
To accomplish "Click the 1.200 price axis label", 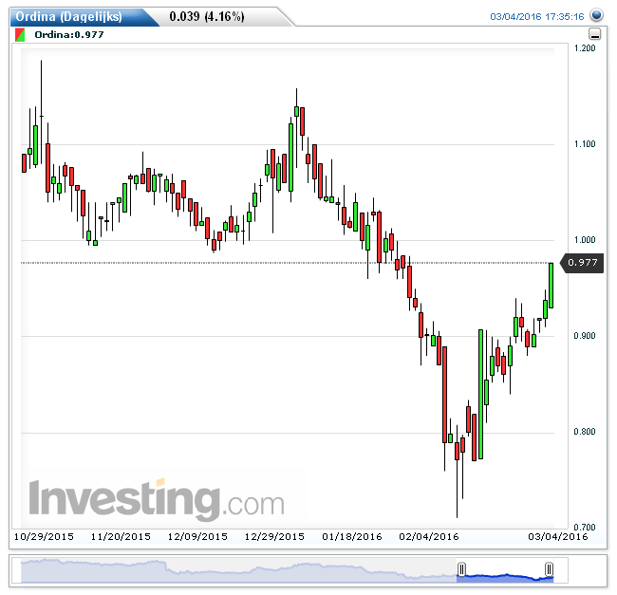I will tap(585, 48).
